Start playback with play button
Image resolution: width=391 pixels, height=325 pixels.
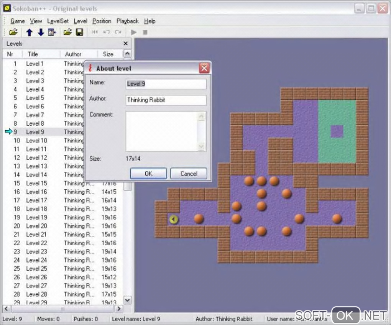134,32
